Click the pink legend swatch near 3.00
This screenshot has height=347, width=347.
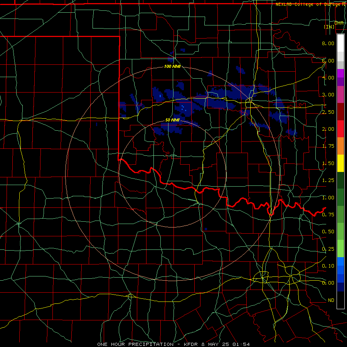[340, 94]
